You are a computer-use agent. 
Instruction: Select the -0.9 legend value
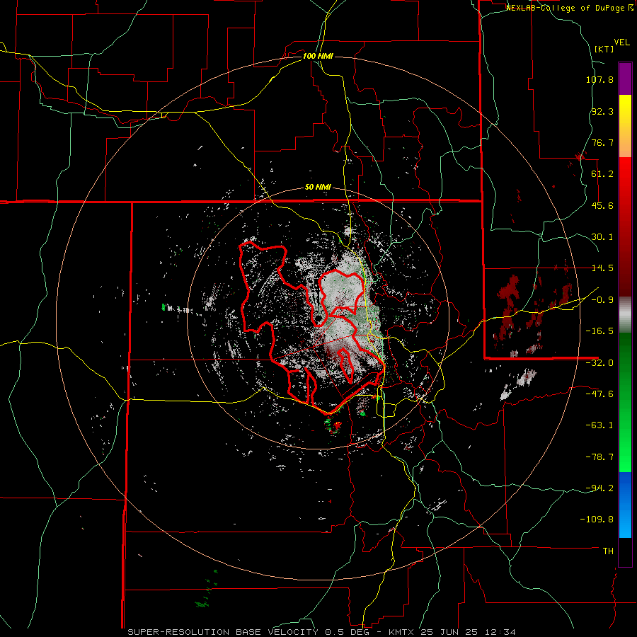pos(602,300)
